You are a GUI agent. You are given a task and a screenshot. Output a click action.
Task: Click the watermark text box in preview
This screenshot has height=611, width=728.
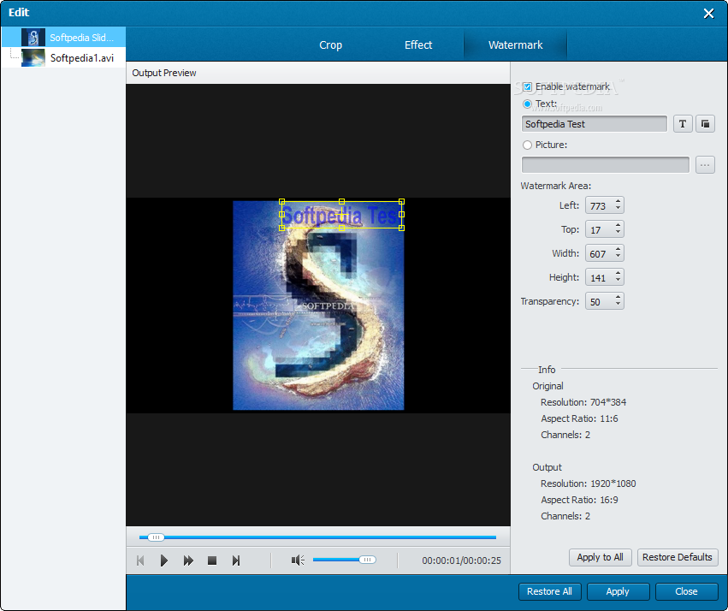click(x=341, y=215)
